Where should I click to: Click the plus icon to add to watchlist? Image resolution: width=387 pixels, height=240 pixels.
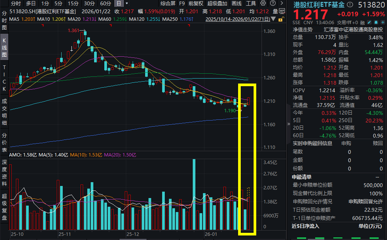tap(382, 22)
